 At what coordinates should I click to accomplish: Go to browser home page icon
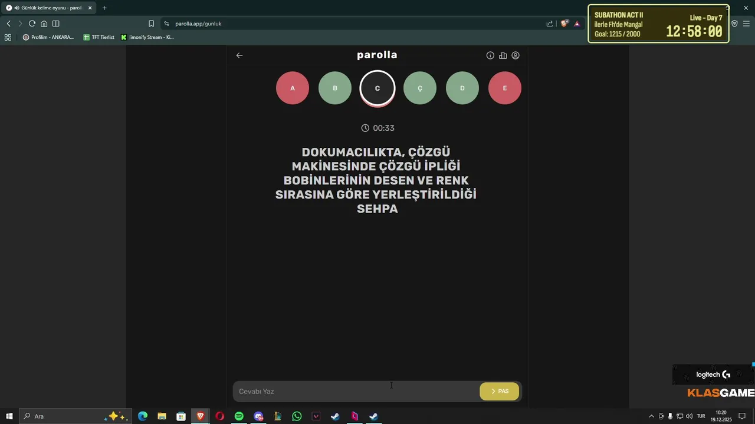tap(44, 24)
